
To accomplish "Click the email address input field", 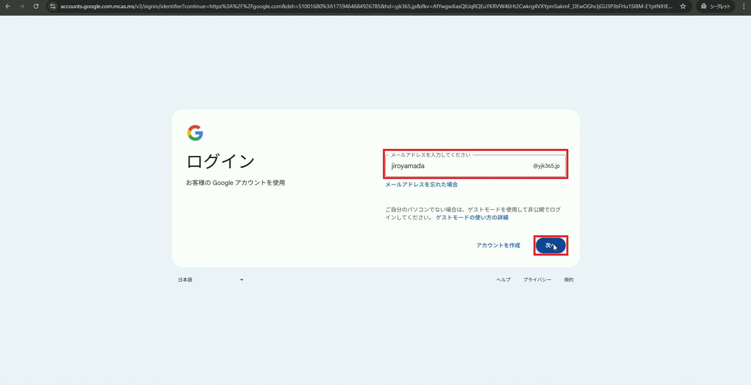I will 458,166.
